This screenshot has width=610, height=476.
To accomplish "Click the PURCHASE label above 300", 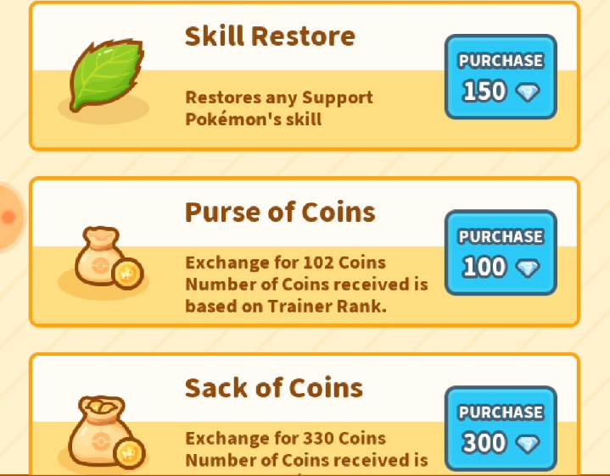I will tap(501, 412).
